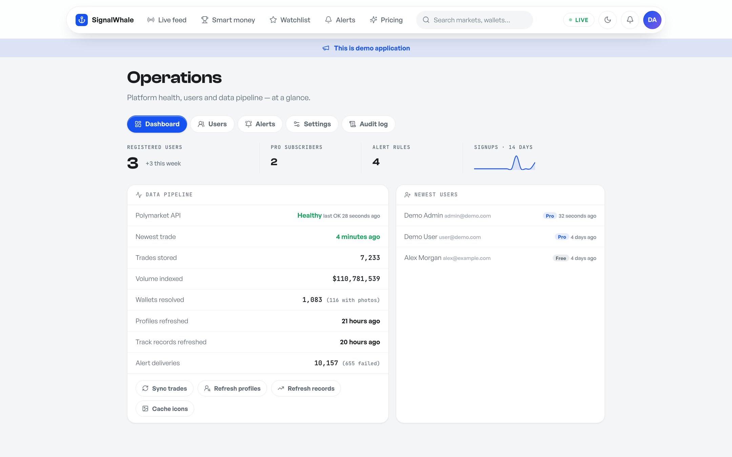Click the Free badge beside Alex Morgan
Screen dimensions: 732x457
(561, 258)
